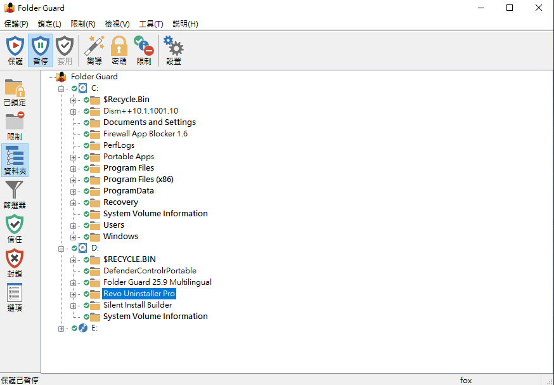Select the 資料夾 (Folders) sidebar view

[15, 160]
